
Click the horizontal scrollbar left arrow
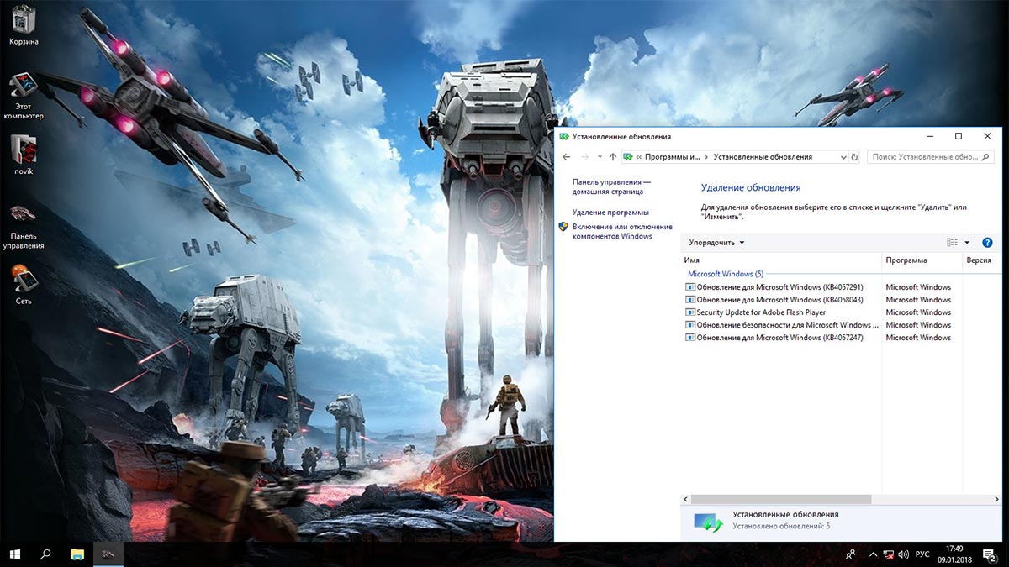(686, 499)
